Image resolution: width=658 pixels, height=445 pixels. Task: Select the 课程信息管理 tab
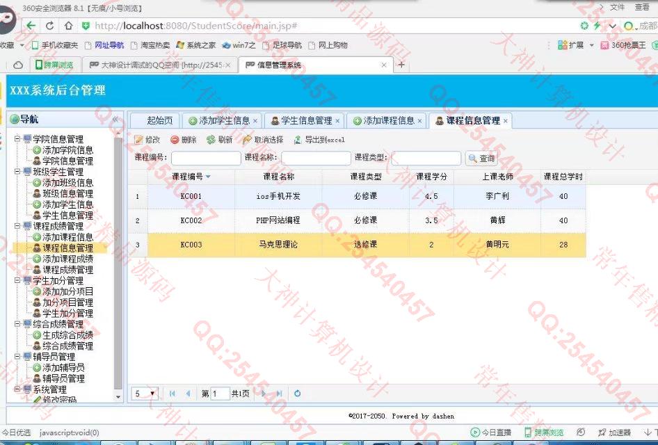[x=470, y=121]
